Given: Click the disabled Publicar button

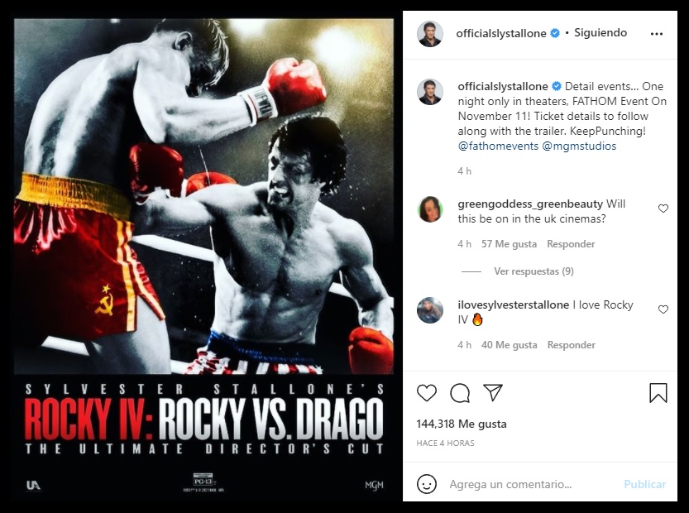Looking at the screenshot, I should [644, 484].
